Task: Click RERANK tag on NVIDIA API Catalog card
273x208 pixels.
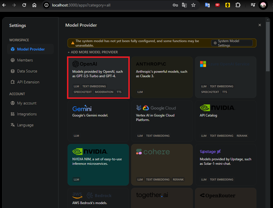Action: pyautogui.click(x=242, y=136)
